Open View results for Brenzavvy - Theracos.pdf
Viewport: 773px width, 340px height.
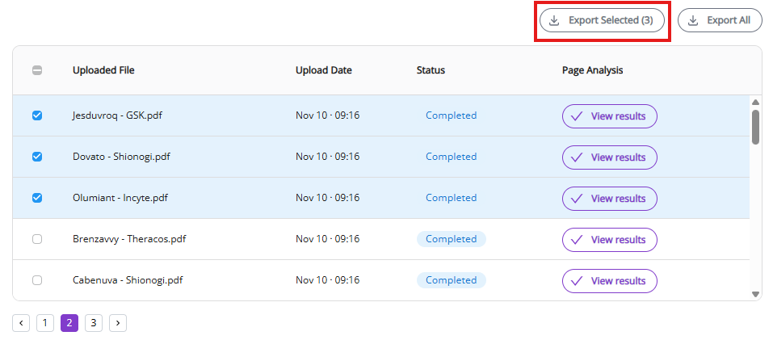click(x=609, y=240)
